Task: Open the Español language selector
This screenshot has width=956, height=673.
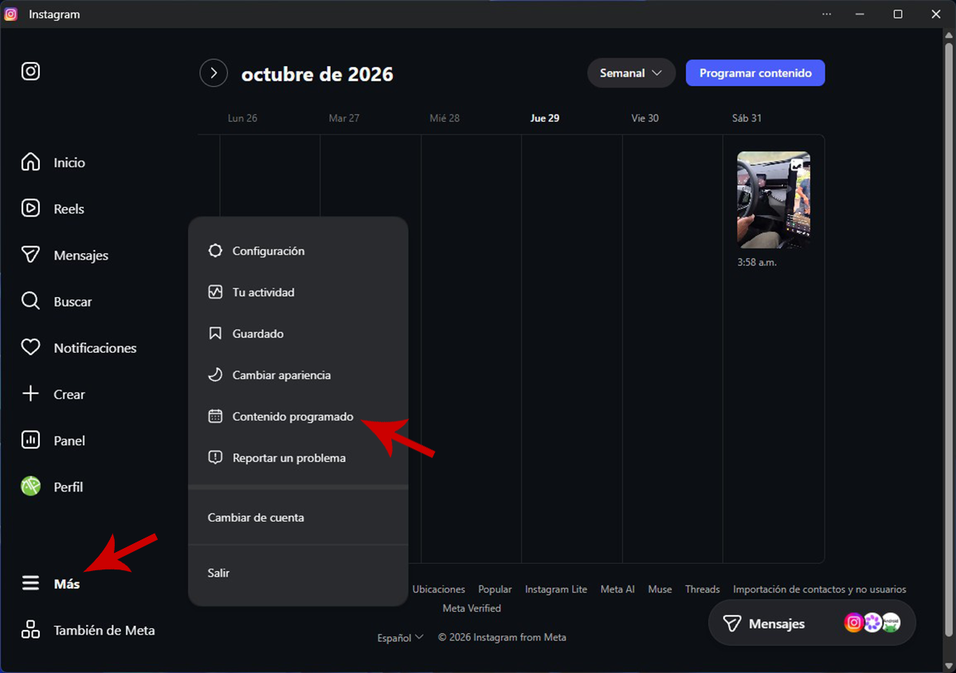Action: coord(401,637)
